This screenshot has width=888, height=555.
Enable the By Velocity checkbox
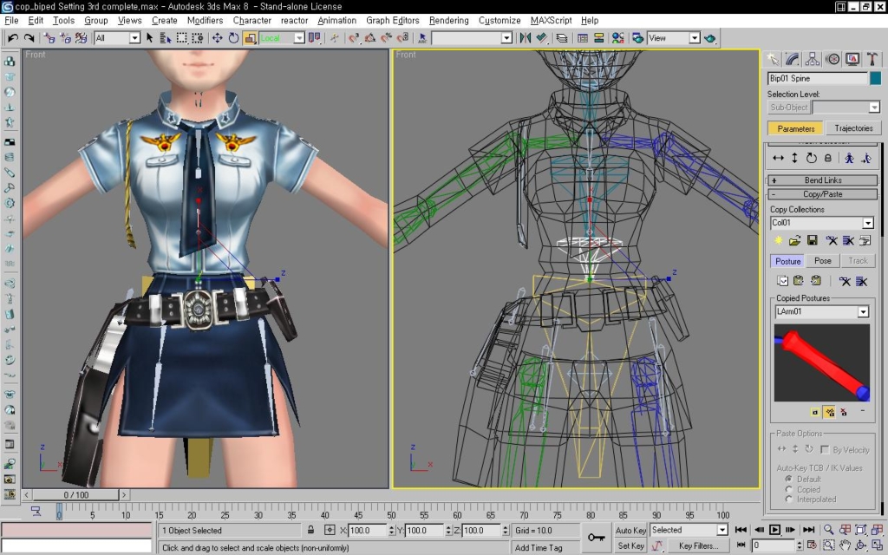[x=825, y=450]
